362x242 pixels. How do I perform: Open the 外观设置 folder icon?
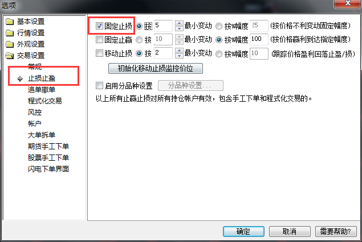point(10,44)
